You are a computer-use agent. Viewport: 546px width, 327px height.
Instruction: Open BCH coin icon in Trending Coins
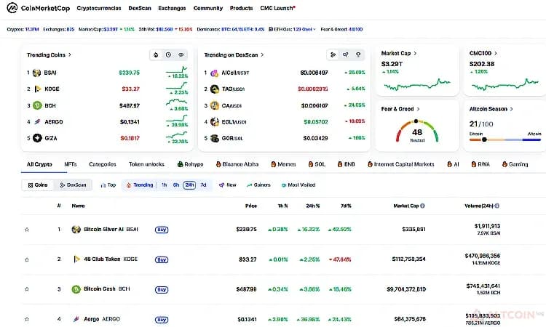(x=37, y=105)
